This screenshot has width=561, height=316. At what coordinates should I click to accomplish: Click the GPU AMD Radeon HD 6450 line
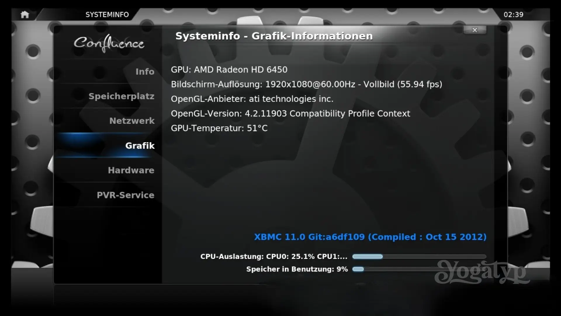pos(229,70)
